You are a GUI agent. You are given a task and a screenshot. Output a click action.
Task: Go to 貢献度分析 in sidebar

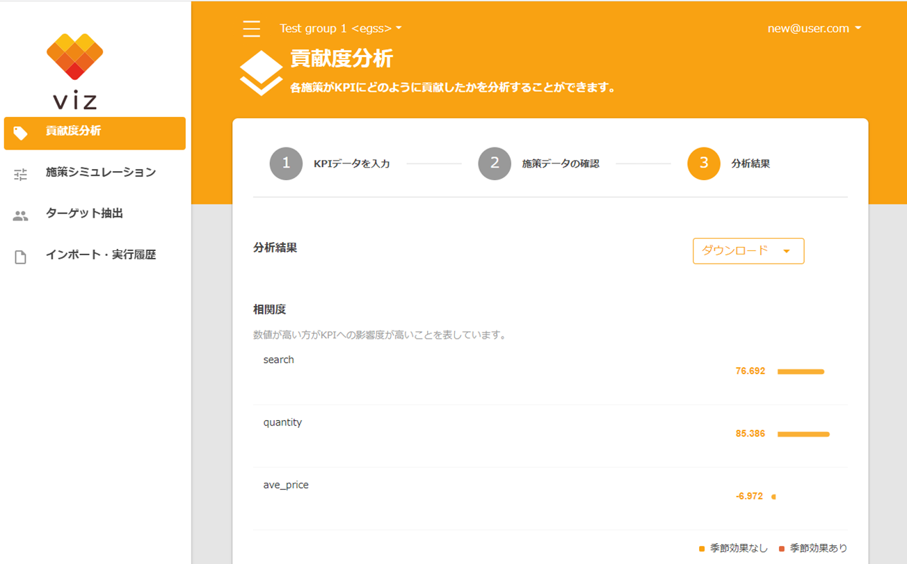tap(95, 133)
